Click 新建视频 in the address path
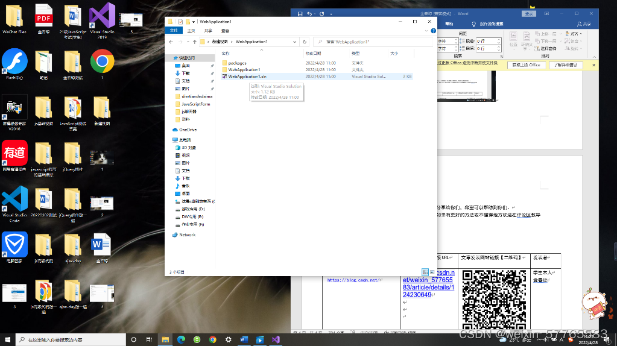Viewport: 617px width, 346px height. [x=220, y=42]
